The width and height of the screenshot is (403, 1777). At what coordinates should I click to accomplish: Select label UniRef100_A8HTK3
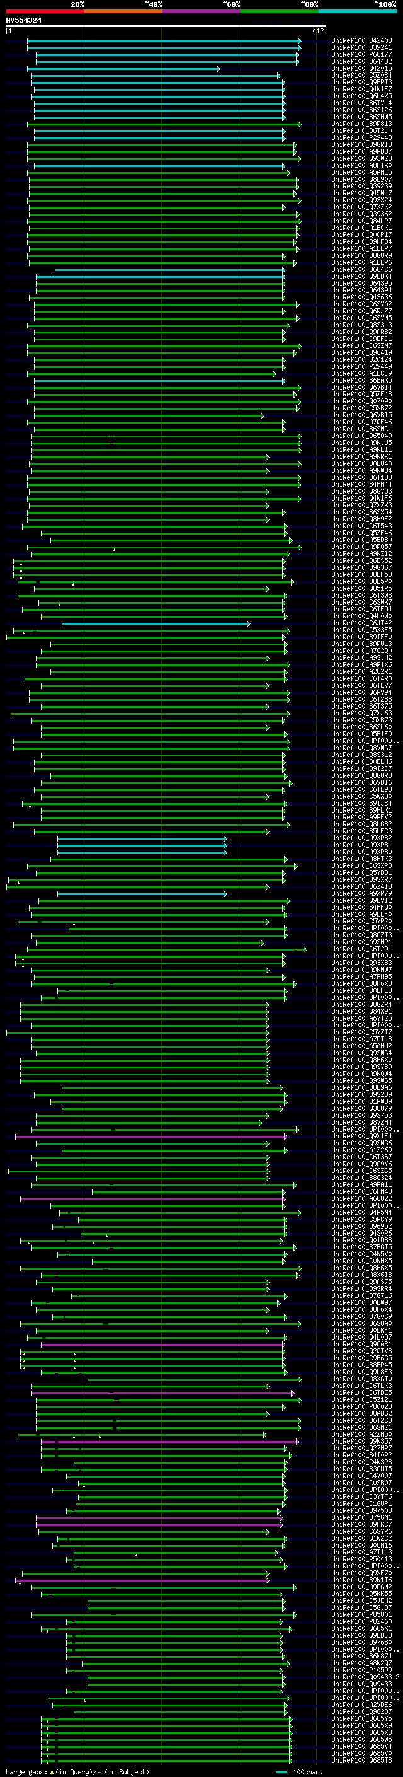(x=361, y=859)
